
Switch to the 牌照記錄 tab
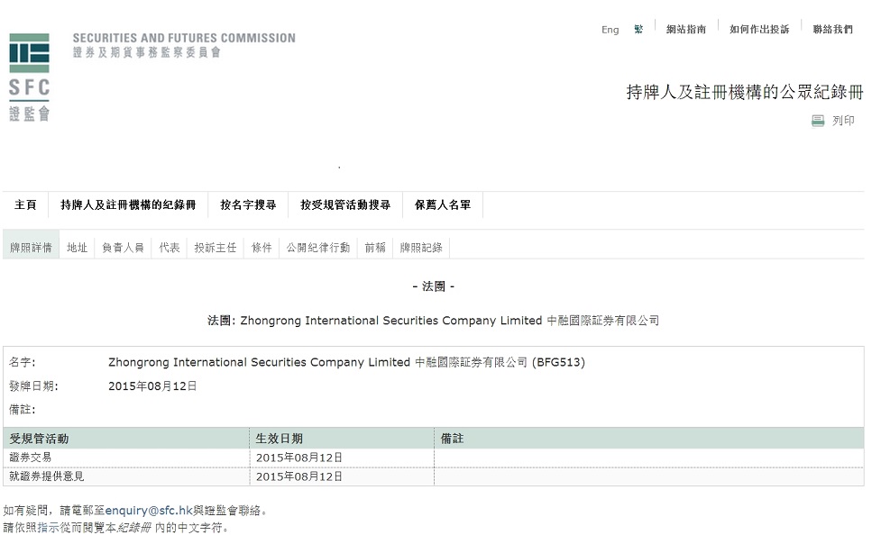coord(421,248)
